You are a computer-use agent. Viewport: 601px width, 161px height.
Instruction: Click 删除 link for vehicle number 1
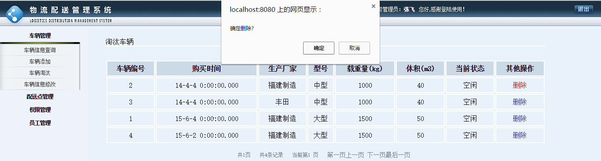(x=520, y=118)
